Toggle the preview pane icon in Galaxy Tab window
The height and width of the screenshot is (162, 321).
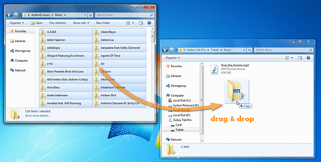pos(300,58)
